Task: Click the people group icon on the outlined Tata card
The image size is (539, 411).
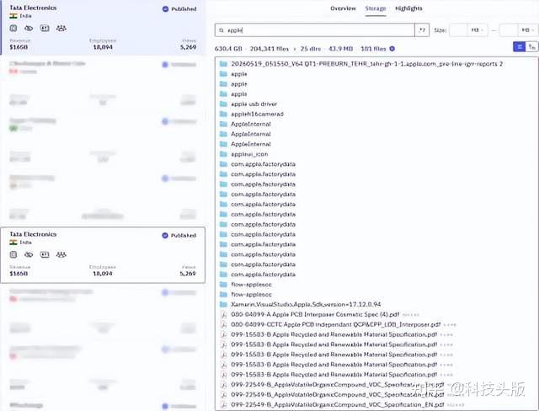Action: 61,254
